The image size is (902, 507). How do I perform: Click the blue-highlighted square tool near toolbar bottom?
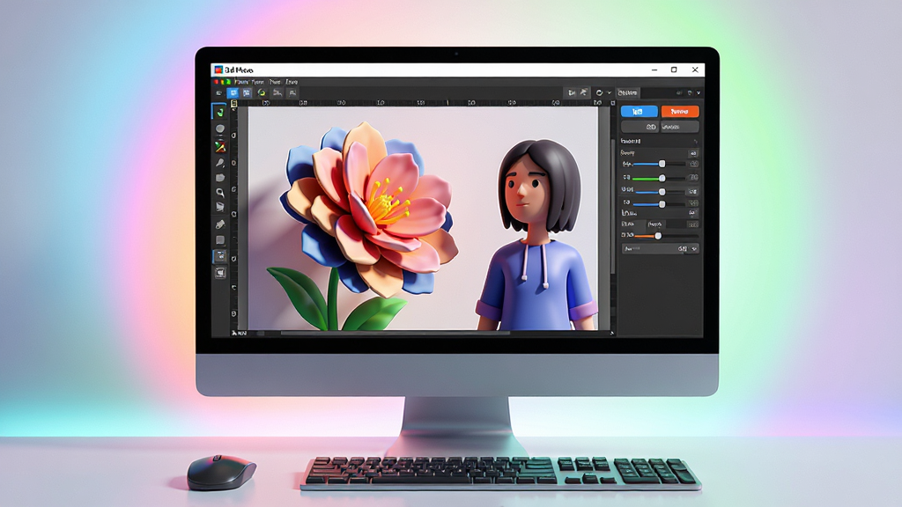pos(219,256)
